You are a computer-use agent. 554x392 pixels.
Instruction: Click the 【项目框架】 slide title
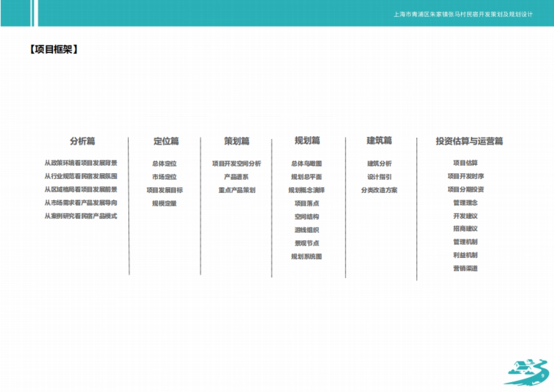tap(53, 49)
